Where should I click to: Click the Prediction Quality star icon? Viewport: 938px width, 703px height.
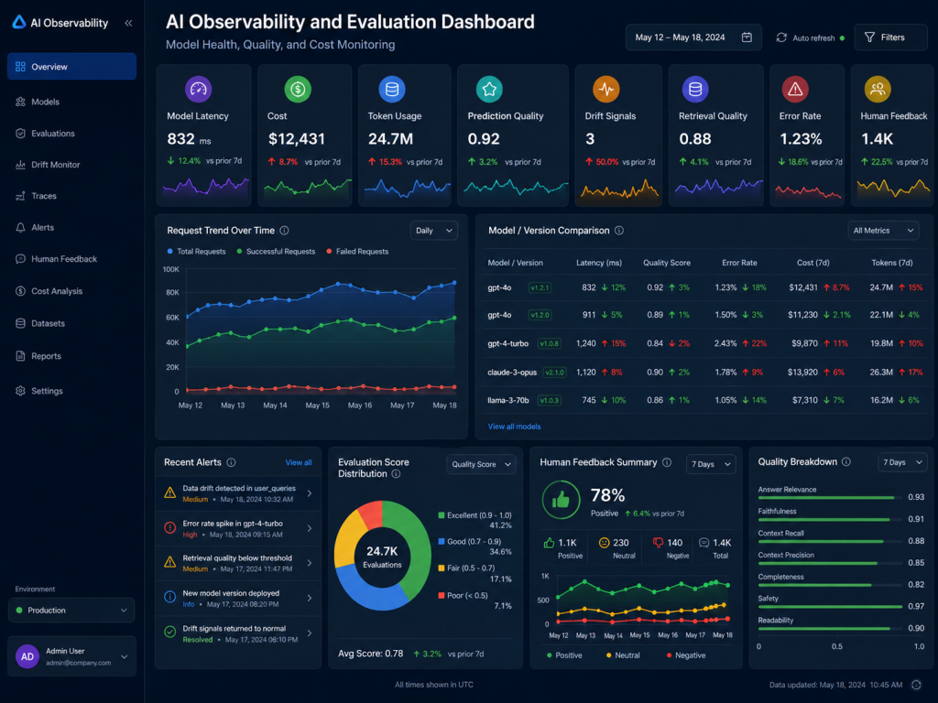(x=489, y=89)
